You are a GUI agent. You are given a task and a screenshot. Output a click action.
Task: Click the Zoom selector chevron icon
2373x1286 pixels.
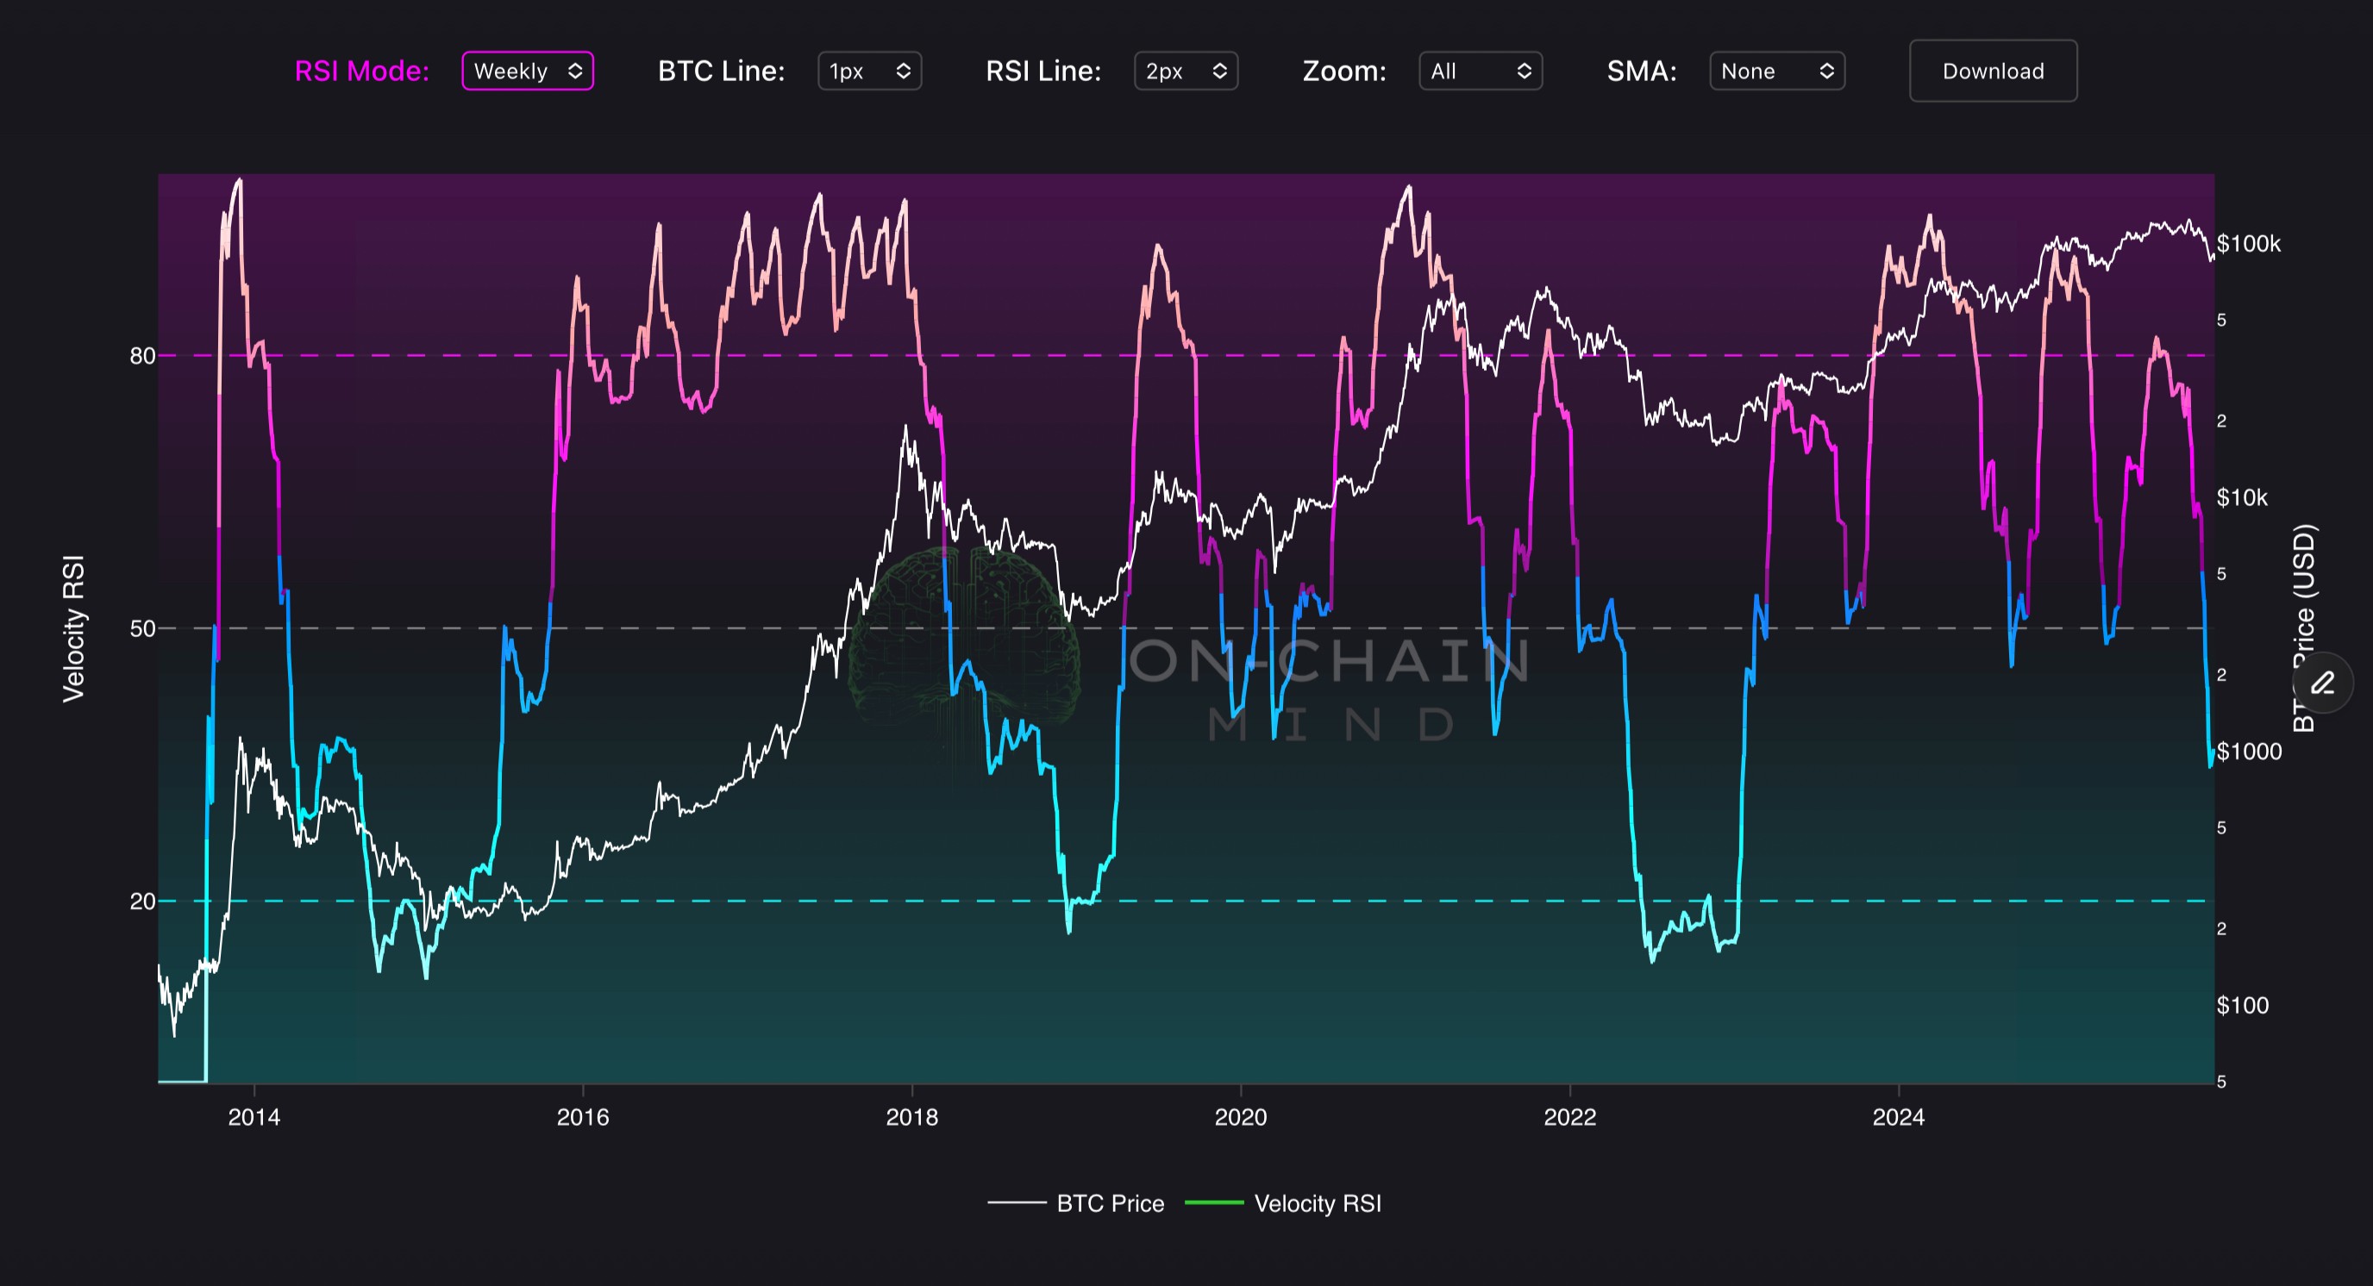point(1524,71)
